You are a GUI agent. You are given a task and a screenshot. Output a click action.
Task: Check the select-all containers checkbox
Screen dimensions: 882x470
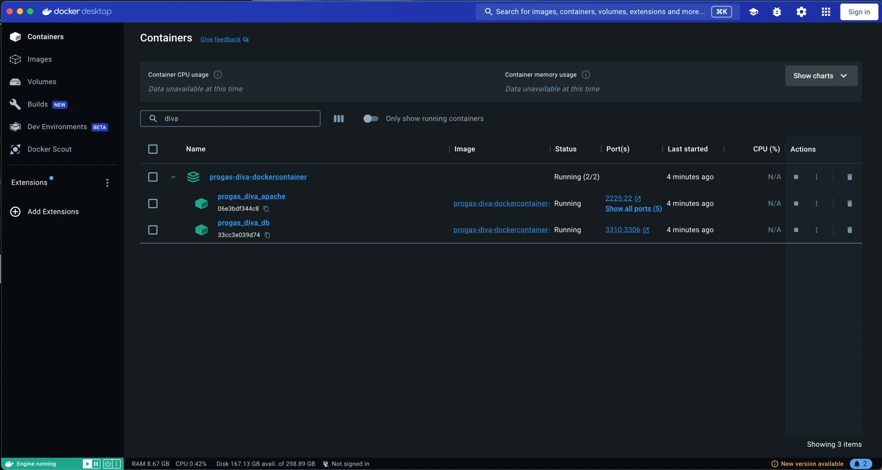[x=153, y=149]
